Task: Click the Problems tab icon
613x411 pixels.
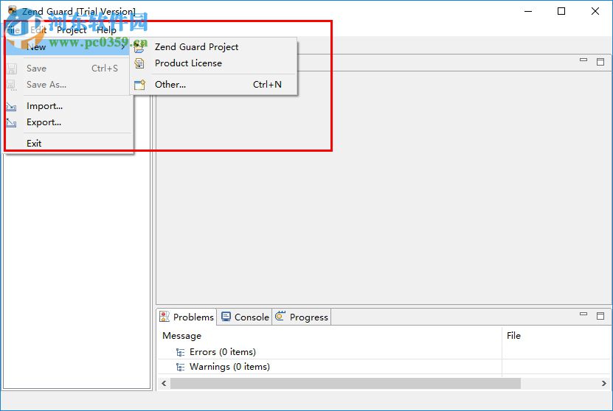Action: coord(164,317)
